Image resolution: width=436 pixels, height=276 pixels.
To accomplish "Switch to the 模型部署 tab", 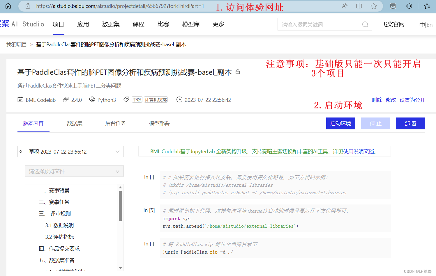I will coord(159,123).
